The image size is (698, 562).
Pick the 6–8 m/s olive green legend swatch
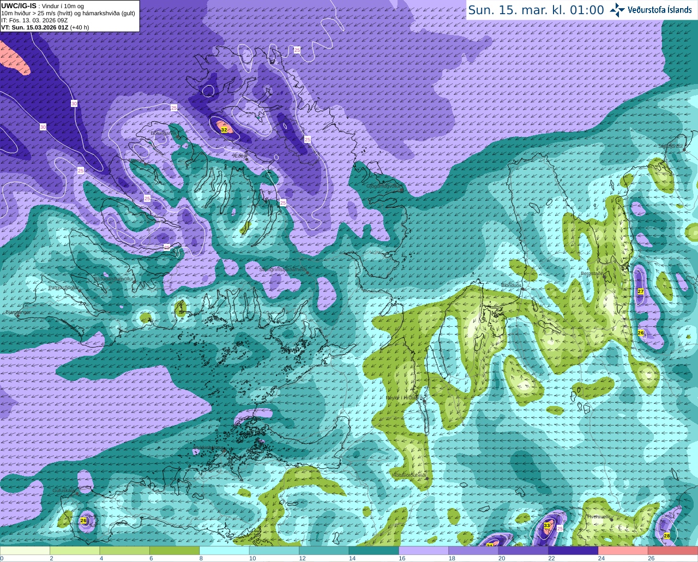click(174, 551)
